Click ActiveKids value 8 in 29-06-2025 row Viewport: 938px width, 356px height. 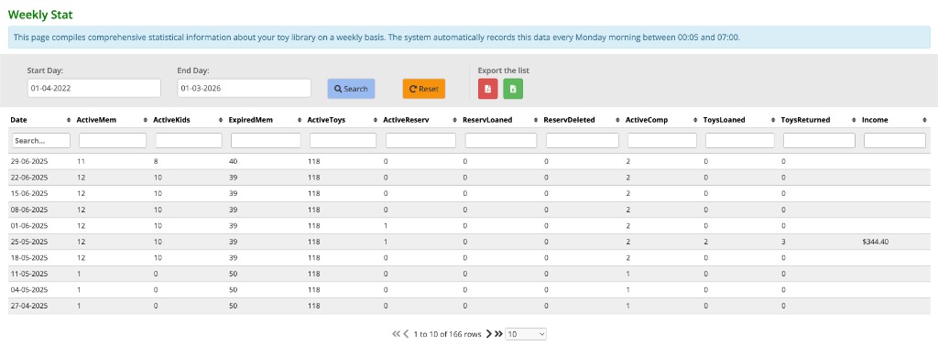click(156, 161)
